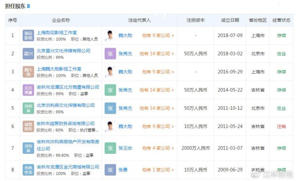Click the date 2018-03-02

(x=230, y=53)
